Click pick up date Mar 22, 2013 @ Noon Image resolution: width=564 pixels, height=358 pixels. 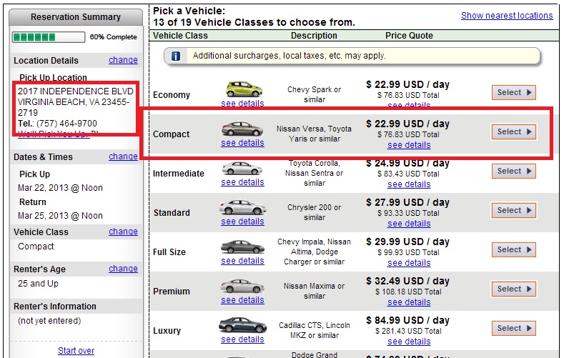click(x=61, y=188)
